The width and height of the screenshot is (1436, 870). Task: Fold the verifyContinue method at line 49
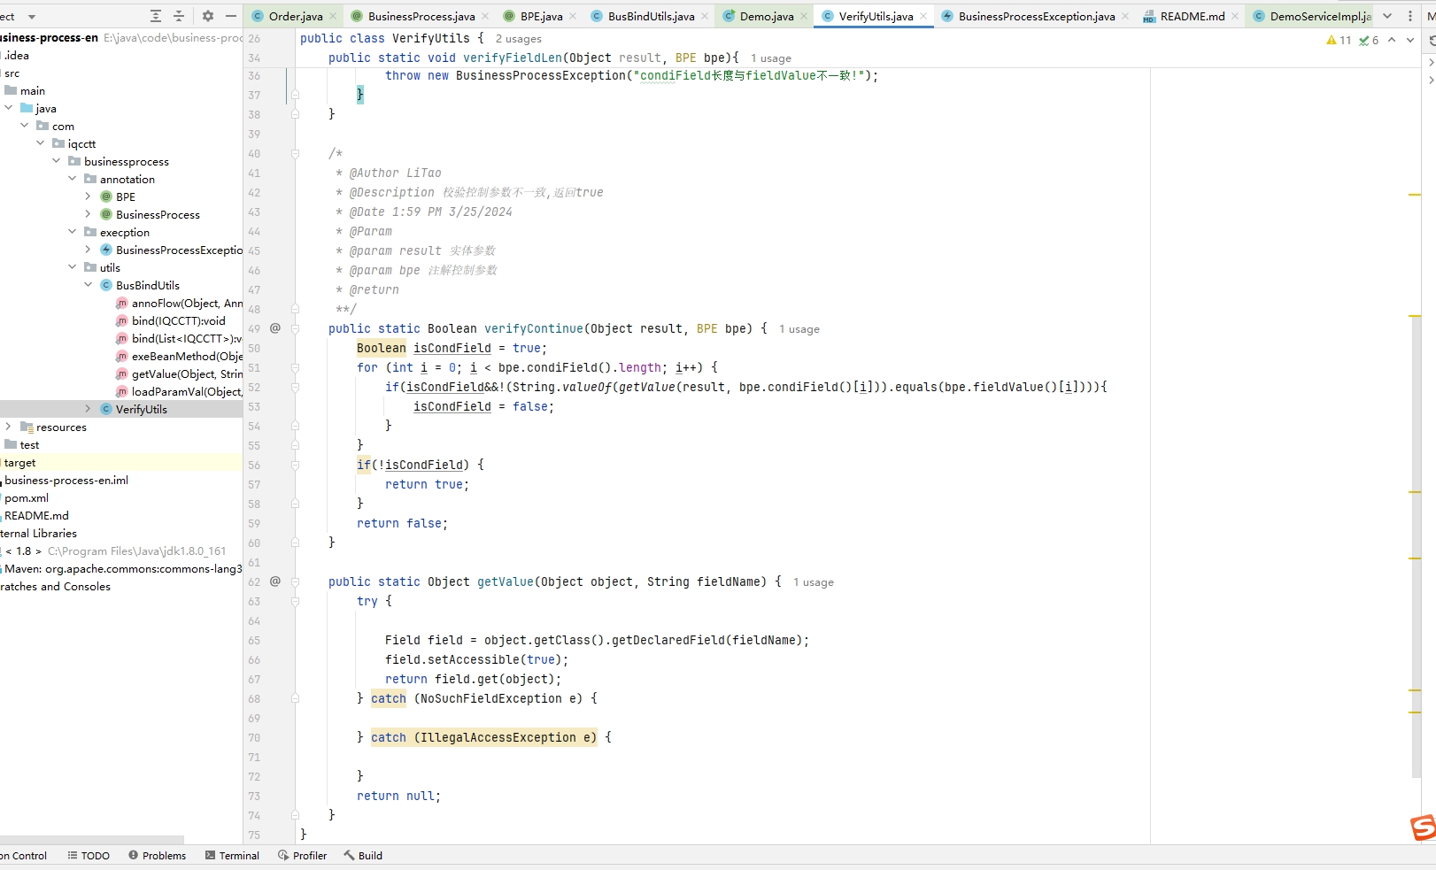click(x=296, y=328)
